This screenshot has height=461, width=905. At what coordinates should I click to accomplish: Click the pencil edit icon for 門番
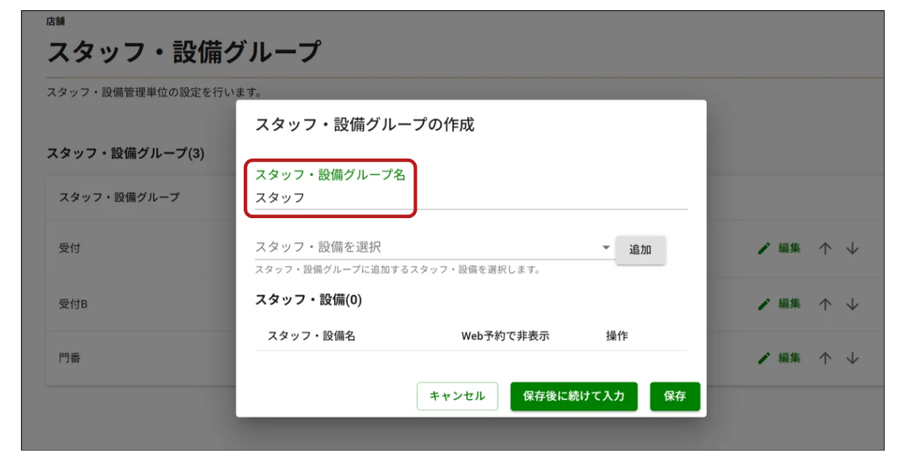coord(763,358)
